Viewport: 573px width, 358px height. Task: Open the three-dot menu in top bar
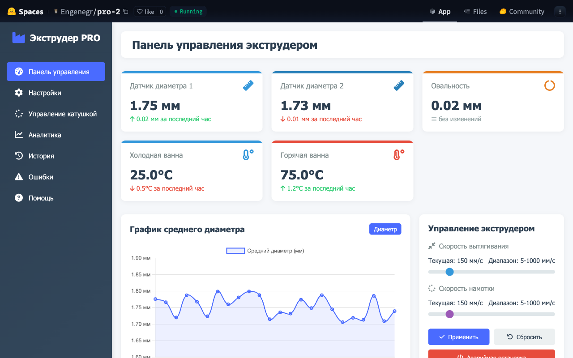tap(560, 12)
